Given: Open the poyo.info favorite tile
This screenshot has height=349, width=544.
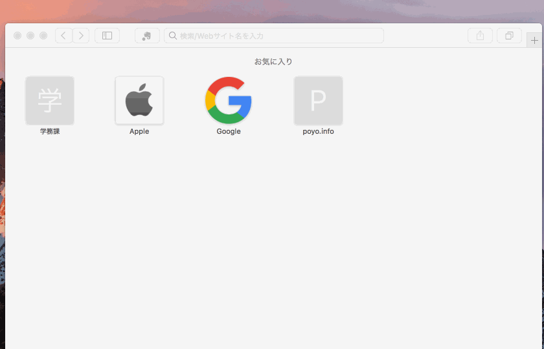Looking at the screenshot, I should pyautogui.click(x=318, y=101).
